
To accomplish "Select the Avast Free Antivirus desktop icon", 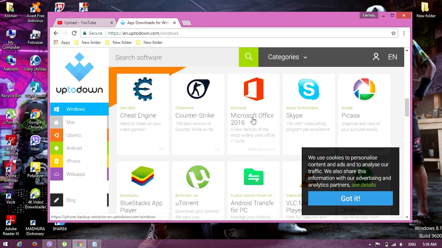I will pos(35,13).
